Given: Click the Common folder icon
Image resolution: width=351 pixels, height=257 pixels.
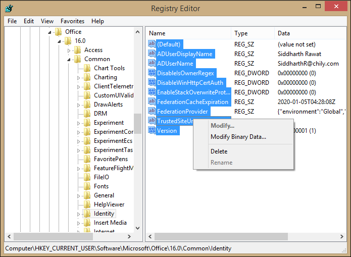Looking at the screenshot, I should [77, 59].
